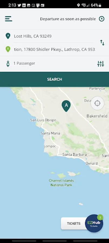The height and width of the screenshot is (243, 109).
Task: Tap Channel Islands National Park on the map
Action: click(x=61, y=183)
